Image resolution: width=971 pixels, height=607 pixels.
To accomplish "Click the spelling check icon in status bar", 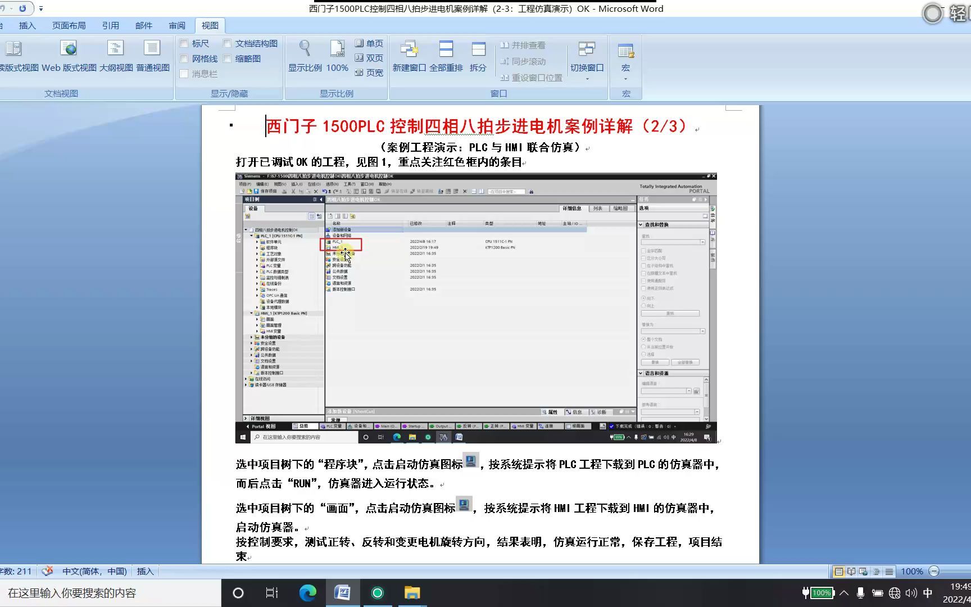I will click(48, 571).
